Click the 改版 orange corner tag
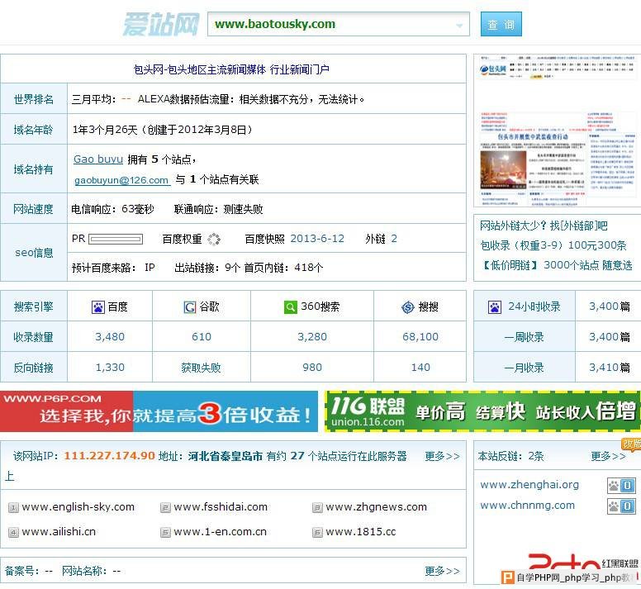The height and width of the screenshot is (589, 641). 632,444
